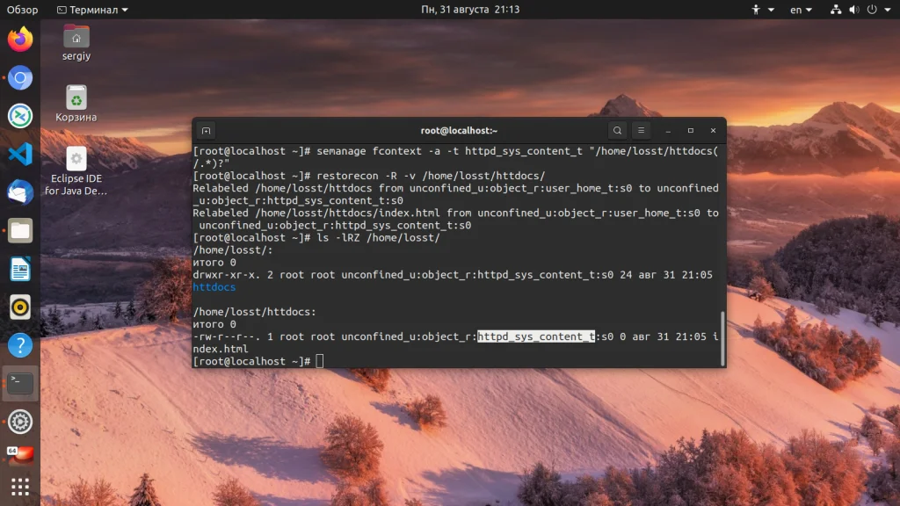This screenshot has width=900, height=506.
Task: Click the new tab button in terminal
Action: [x=206, y=131]
